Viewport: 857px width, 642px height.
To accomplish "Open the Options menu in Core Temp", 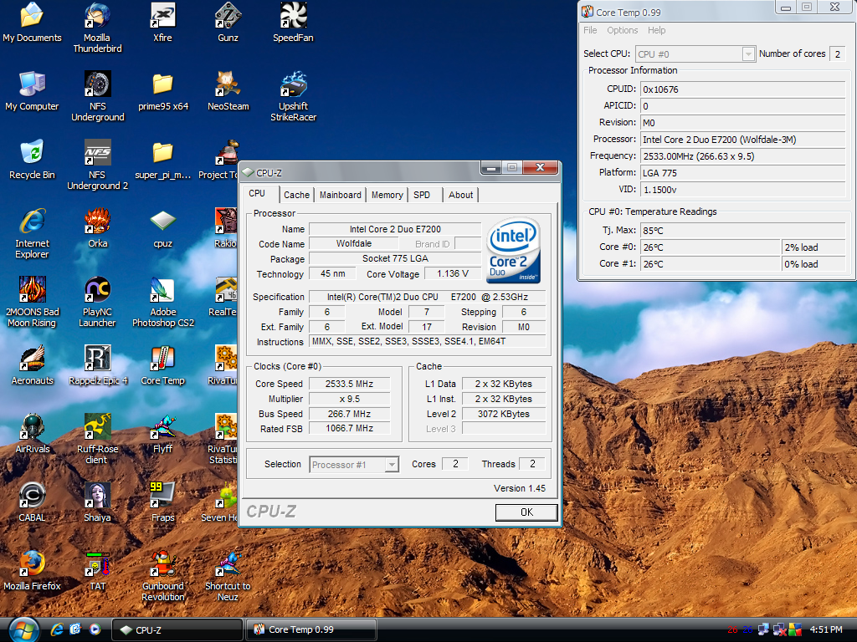I will coord(622,31).
